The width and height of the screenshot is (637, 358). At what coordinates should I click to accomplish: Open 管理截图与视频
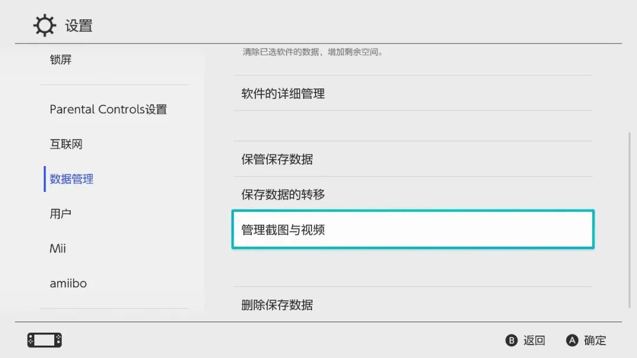pos(412,230)
